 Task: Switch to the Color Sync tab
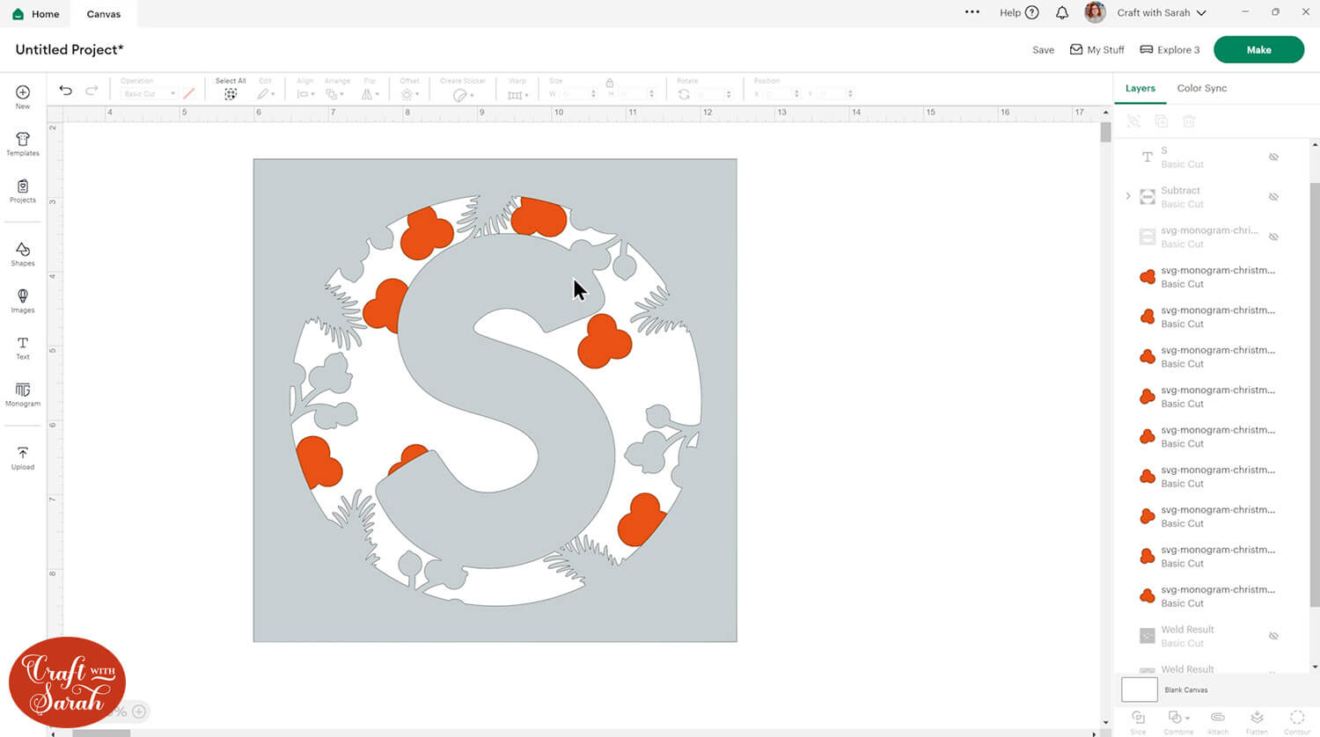1201,88
